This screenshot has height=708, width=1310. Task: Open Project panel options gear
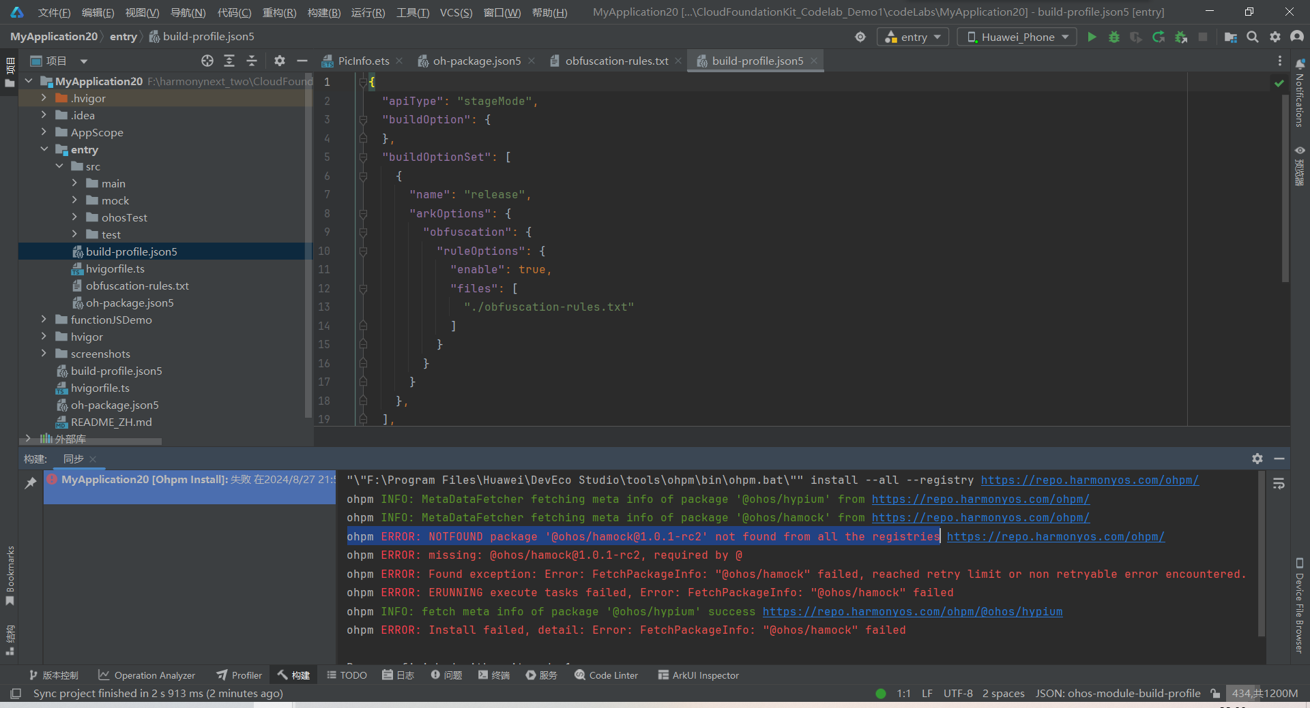pyautogui.click(x=280, y=61)
